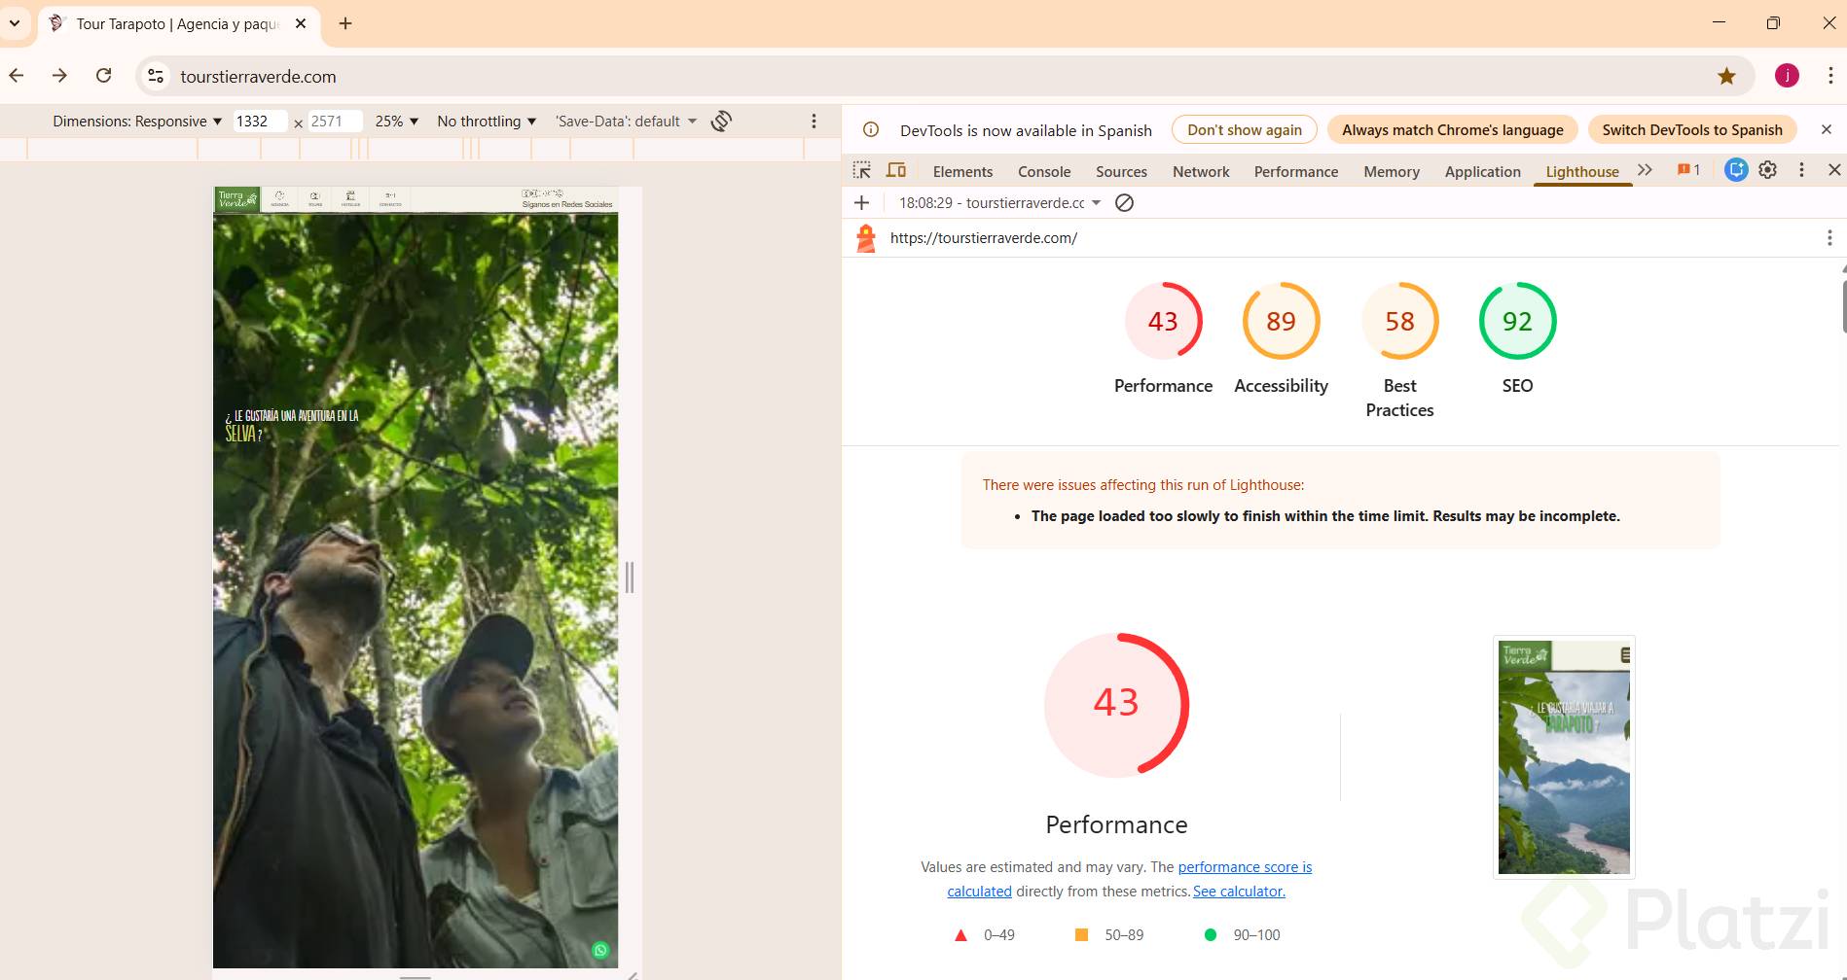Click the Don't show again button
Screen dimensions: 1847x980
[1245, 129]
